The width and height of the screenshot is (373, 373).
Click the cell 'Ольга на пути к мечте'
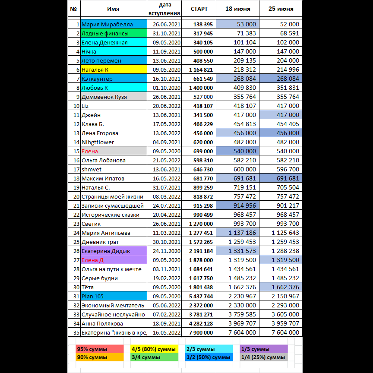pyautogui.click(x=114, y=269)
